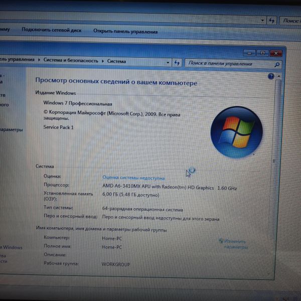
Task: Click the AMD A6-3410MX processor value
Action: pos(170,187)
